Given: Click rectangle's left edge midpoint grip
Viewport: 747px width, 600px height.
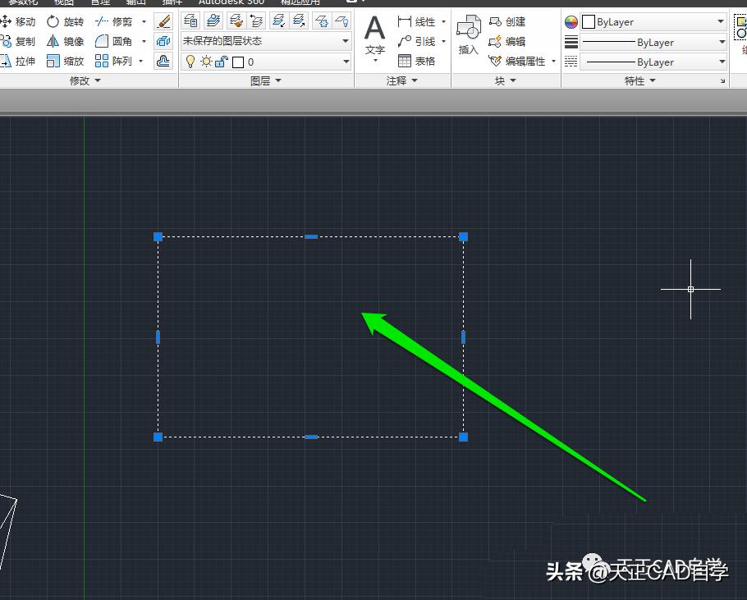Looking at the screenshot, I should [x=158, y=337].
